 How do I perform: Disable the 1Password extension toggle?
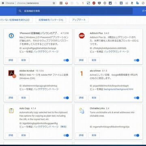point(66,60)
